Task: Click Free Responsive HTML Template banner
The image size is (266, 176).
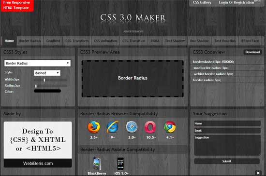Action: (x=17, y=5)
